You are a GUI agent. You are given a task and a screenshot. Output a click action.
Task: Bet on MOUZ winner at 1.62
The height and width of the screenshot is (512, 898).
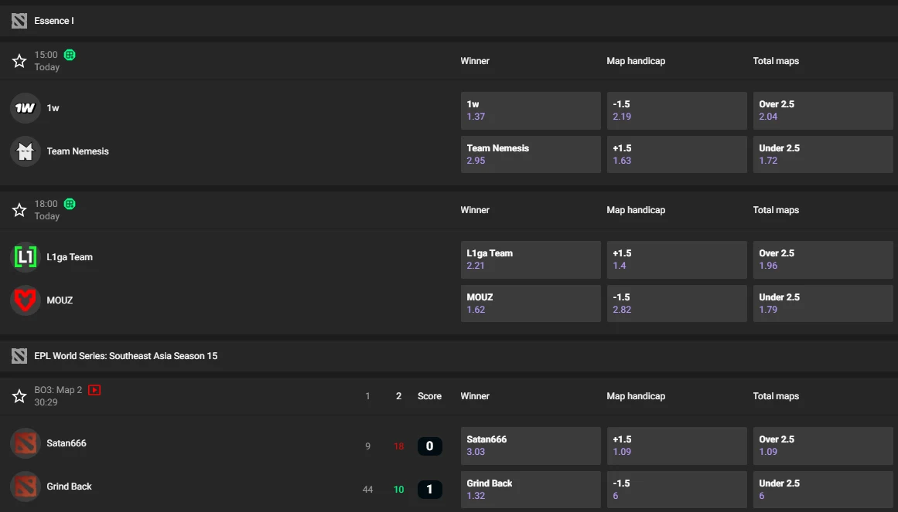click(x=531, y=303)
